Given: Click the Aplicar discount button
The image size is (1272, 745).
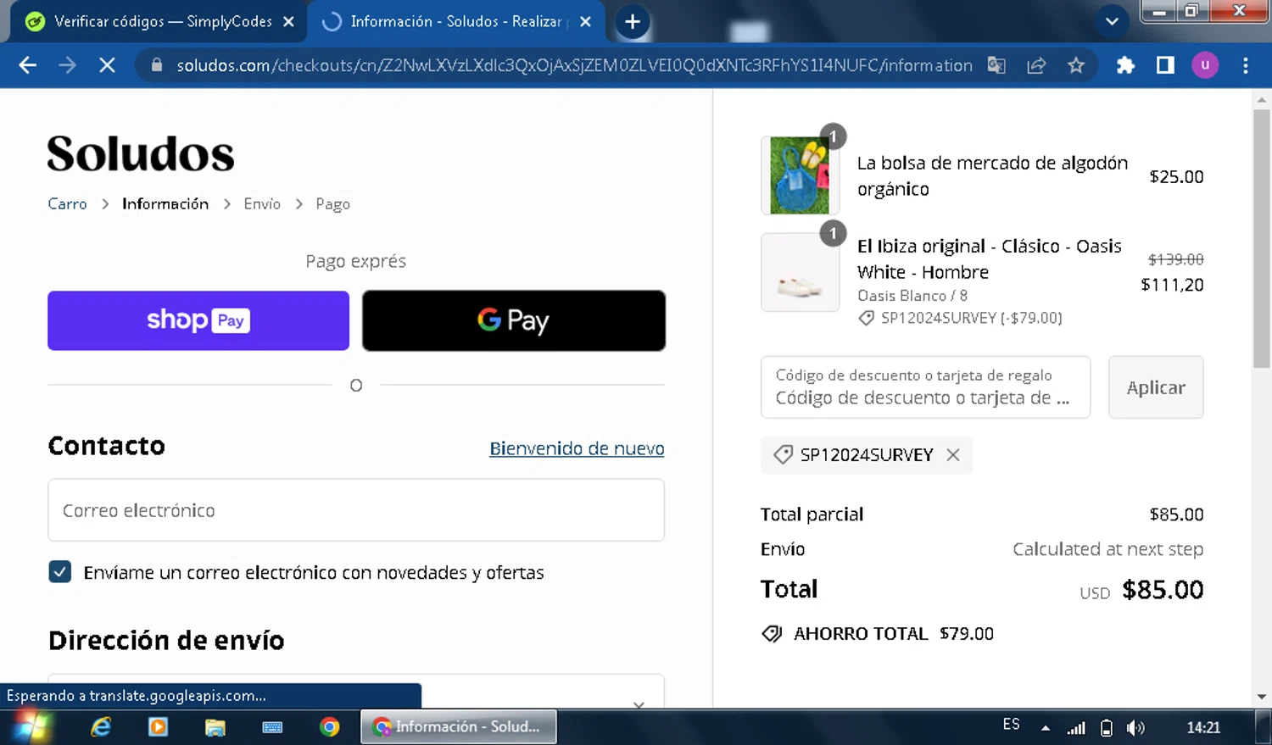Looking at the screenshot, I should coord(1156,387).
